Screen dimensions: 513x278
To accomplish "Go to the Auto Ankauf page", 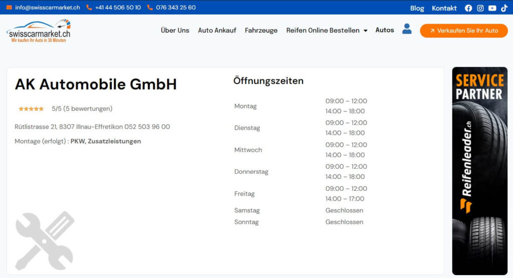I will click(x=217, y=30).
